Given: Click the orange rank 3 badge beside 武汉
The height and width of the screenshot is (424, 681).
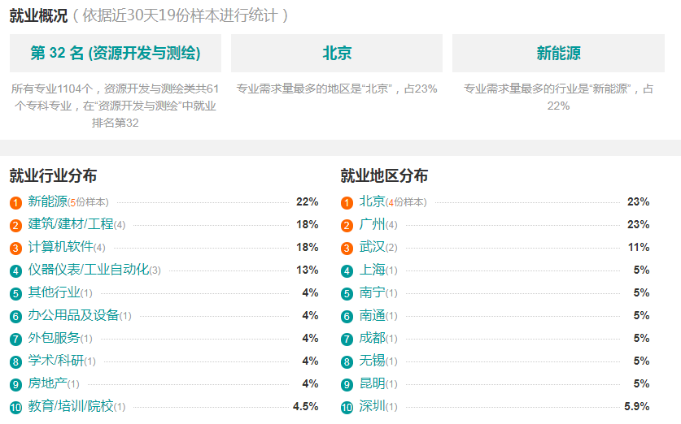Looking at the screenshot, I should tap(347, 248).
